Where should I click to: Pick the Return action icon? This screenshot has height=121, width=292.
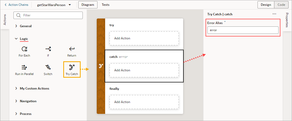coord(72,49)
